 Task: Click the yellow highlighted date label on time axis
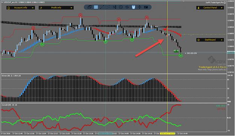coord(168,133)
